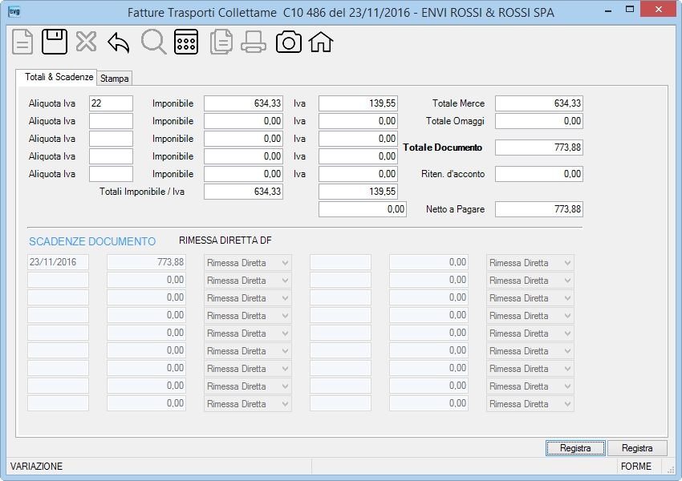The width and height of the screenshot is (682, 481).
Task: Click the Aliquota Iva field containing 22
Action: pyautogui.click(x=111, y=103)
